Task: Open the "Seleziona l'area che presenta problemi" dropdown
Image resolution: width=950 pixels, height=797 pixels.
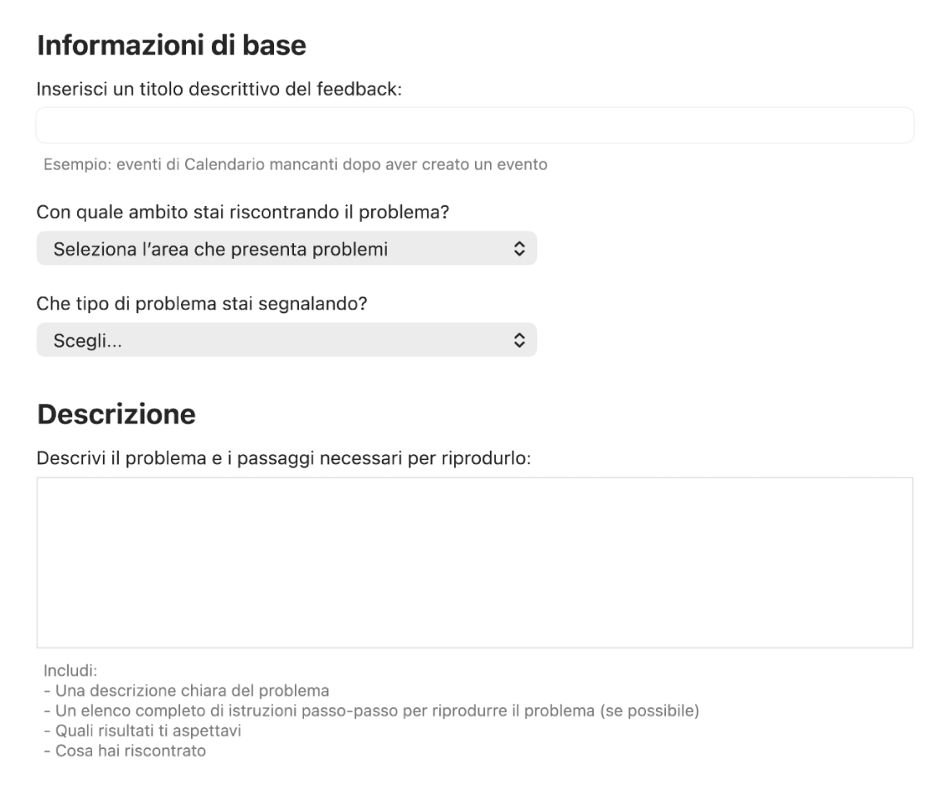Action: coord(286,249)
